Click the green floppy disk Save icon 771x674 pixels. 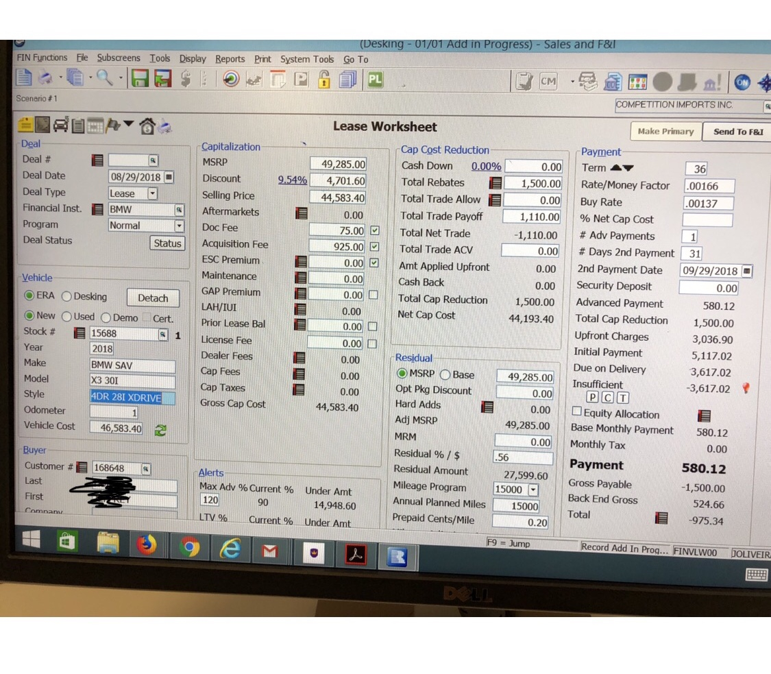[x=140, y=79]
